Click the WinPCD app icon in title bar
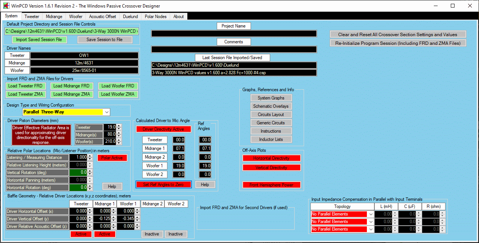This screenshot has height=243, width=479. [x=6, y=6]
